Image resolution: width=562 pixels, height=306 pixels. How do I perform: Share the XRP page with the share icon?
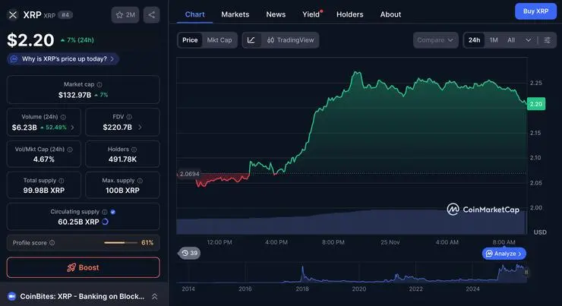152,14
